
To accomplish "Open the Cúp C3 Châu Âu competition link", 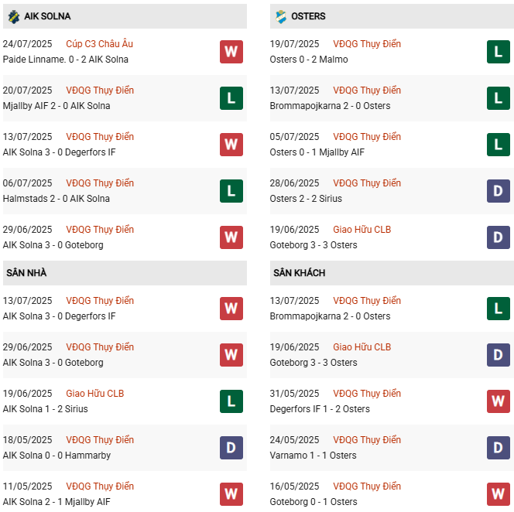I will (x=99, y=44).
